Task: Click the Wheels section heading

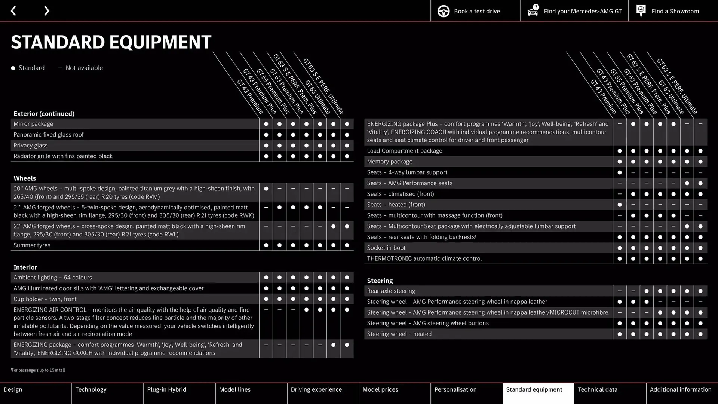Action: click(x=25, y=178)
